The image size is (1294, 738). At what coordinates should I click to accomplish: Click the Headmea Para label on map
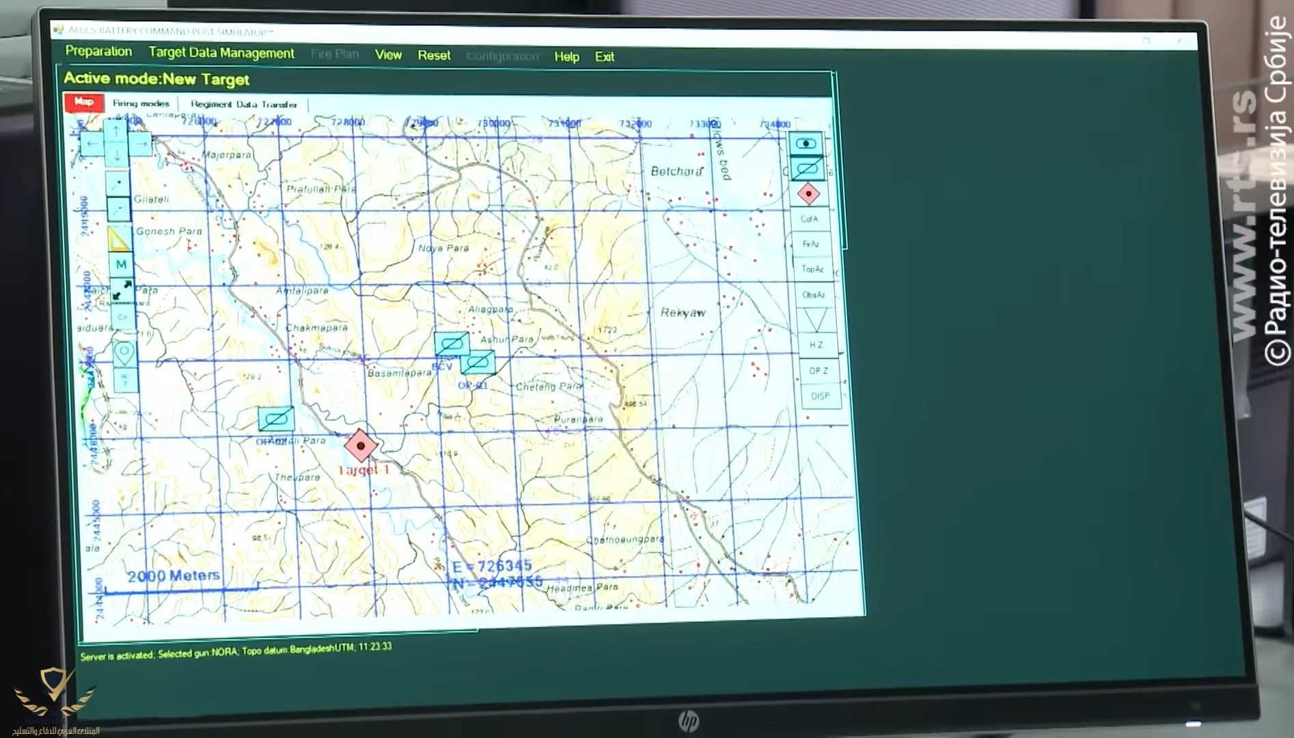point(582,588)
